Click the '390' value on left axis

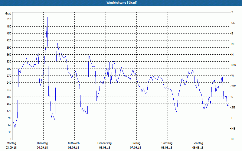point(9,48)
